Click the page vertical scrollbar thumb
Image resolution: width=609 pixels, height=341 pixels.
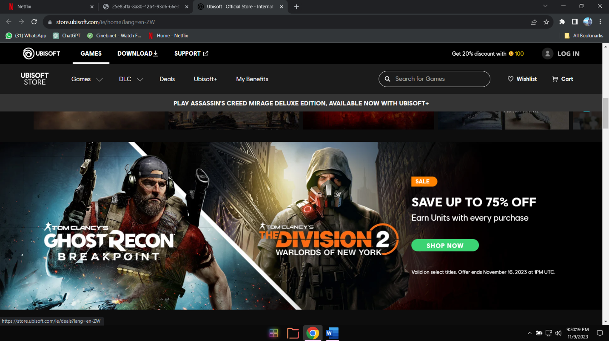605,113
